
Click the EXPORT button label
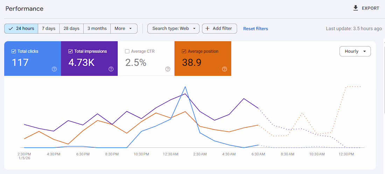point(370,8)
